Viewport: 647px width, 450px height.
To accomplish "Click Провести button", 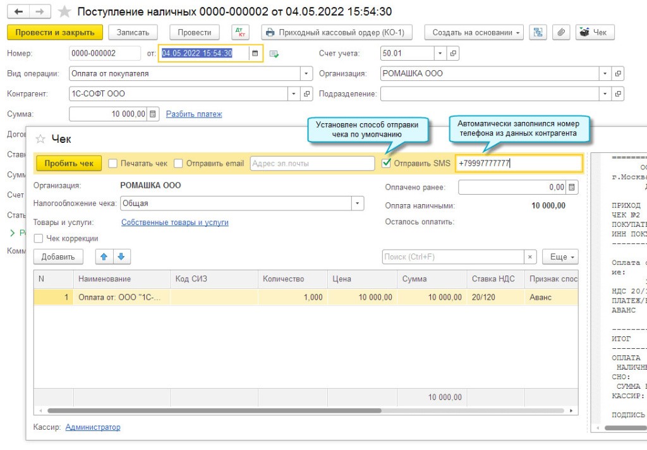I will (x=195, y=32).
